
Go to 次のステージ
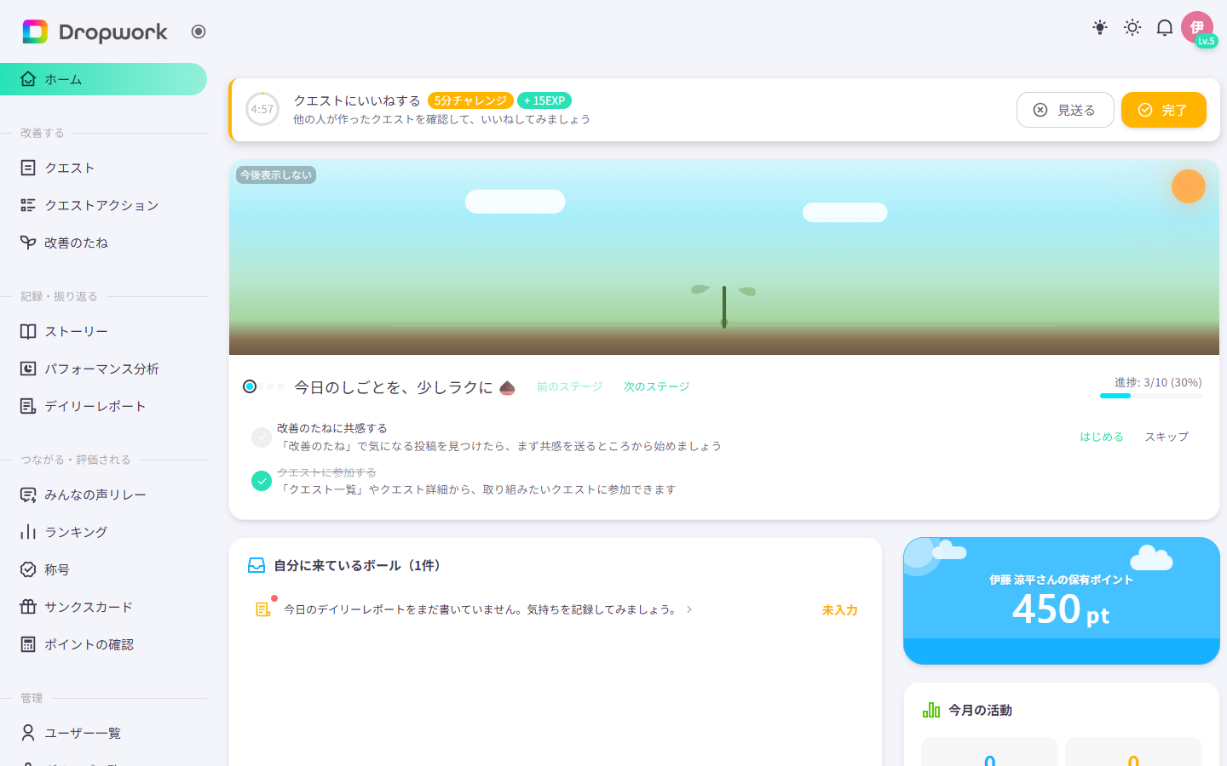click(x=656, y=386)
